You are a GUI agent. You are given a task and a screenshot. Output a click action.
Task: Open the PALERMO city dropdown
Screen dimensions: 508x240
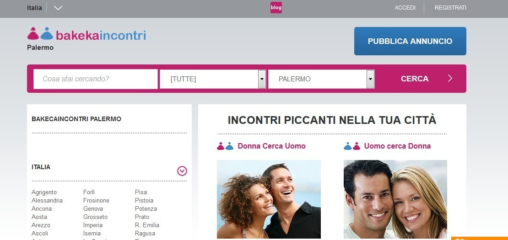tap(321, 79)
